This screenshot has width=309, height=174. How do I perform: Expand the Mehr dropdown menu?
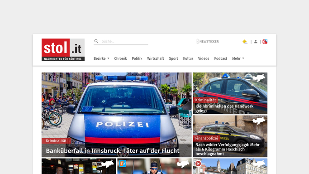(238, 58)
